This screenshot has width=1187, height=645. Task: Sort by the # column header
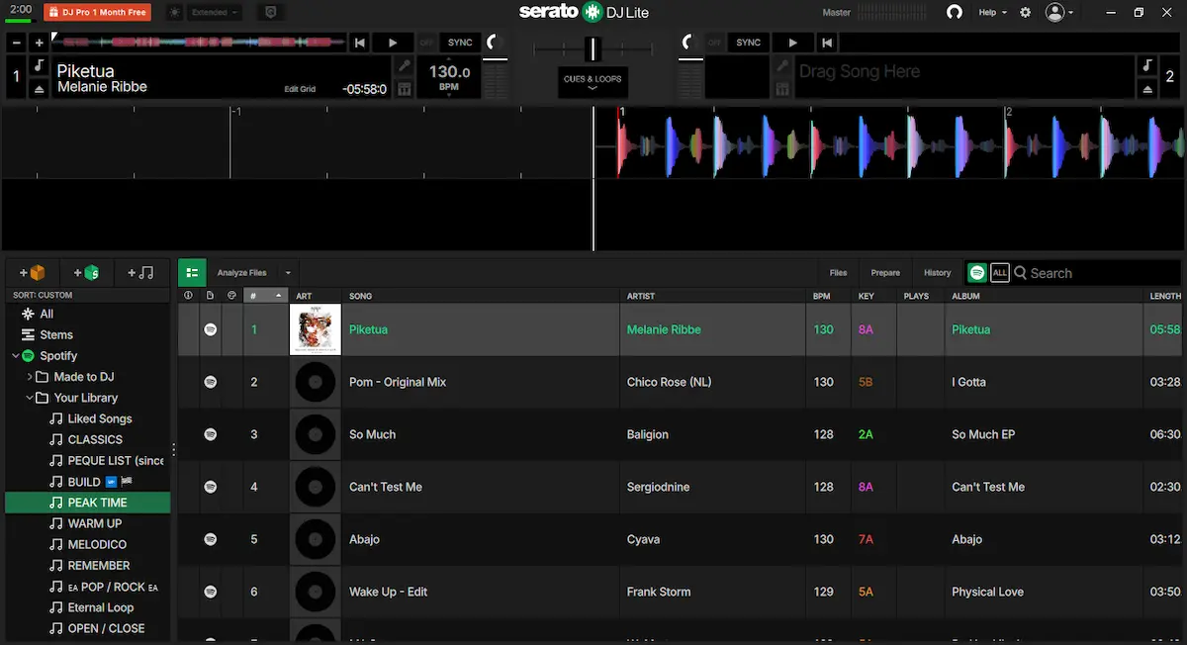click(x=266, y=296)
